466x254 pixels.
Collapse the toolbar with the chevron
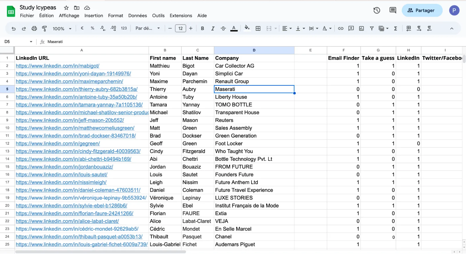pos(452,28)
